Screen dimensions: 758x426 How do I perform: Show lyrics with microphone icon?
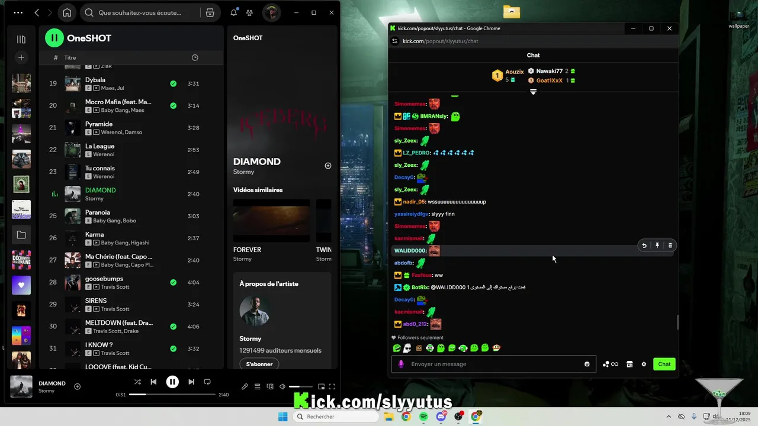click(x=245, y=386)
